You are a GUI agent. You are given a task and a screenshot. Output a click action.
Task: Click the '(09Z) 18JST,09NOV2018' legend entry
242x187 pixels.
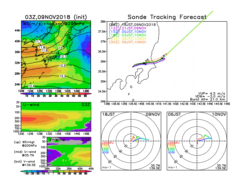[132, 24]
